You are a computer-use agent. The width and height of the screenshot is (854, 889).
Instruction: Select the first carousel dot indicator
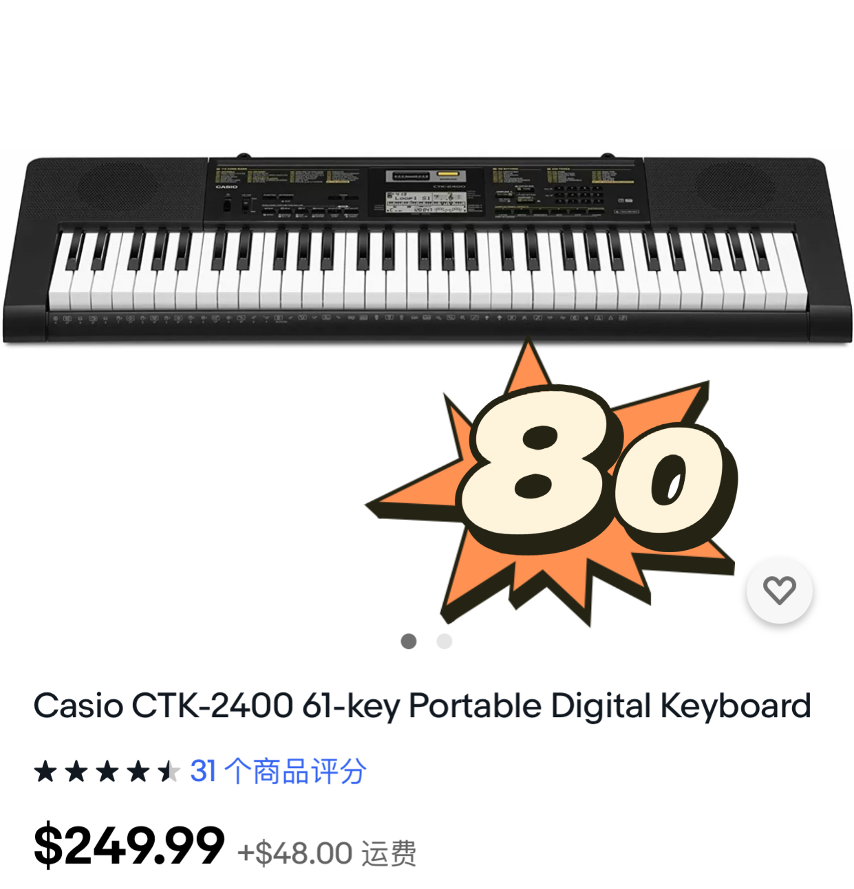(x=409, y=641)
